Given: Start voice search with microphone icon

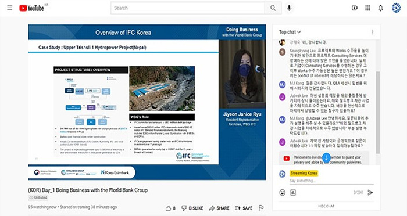Looking at the screenshot, I should tap(289, 8).
